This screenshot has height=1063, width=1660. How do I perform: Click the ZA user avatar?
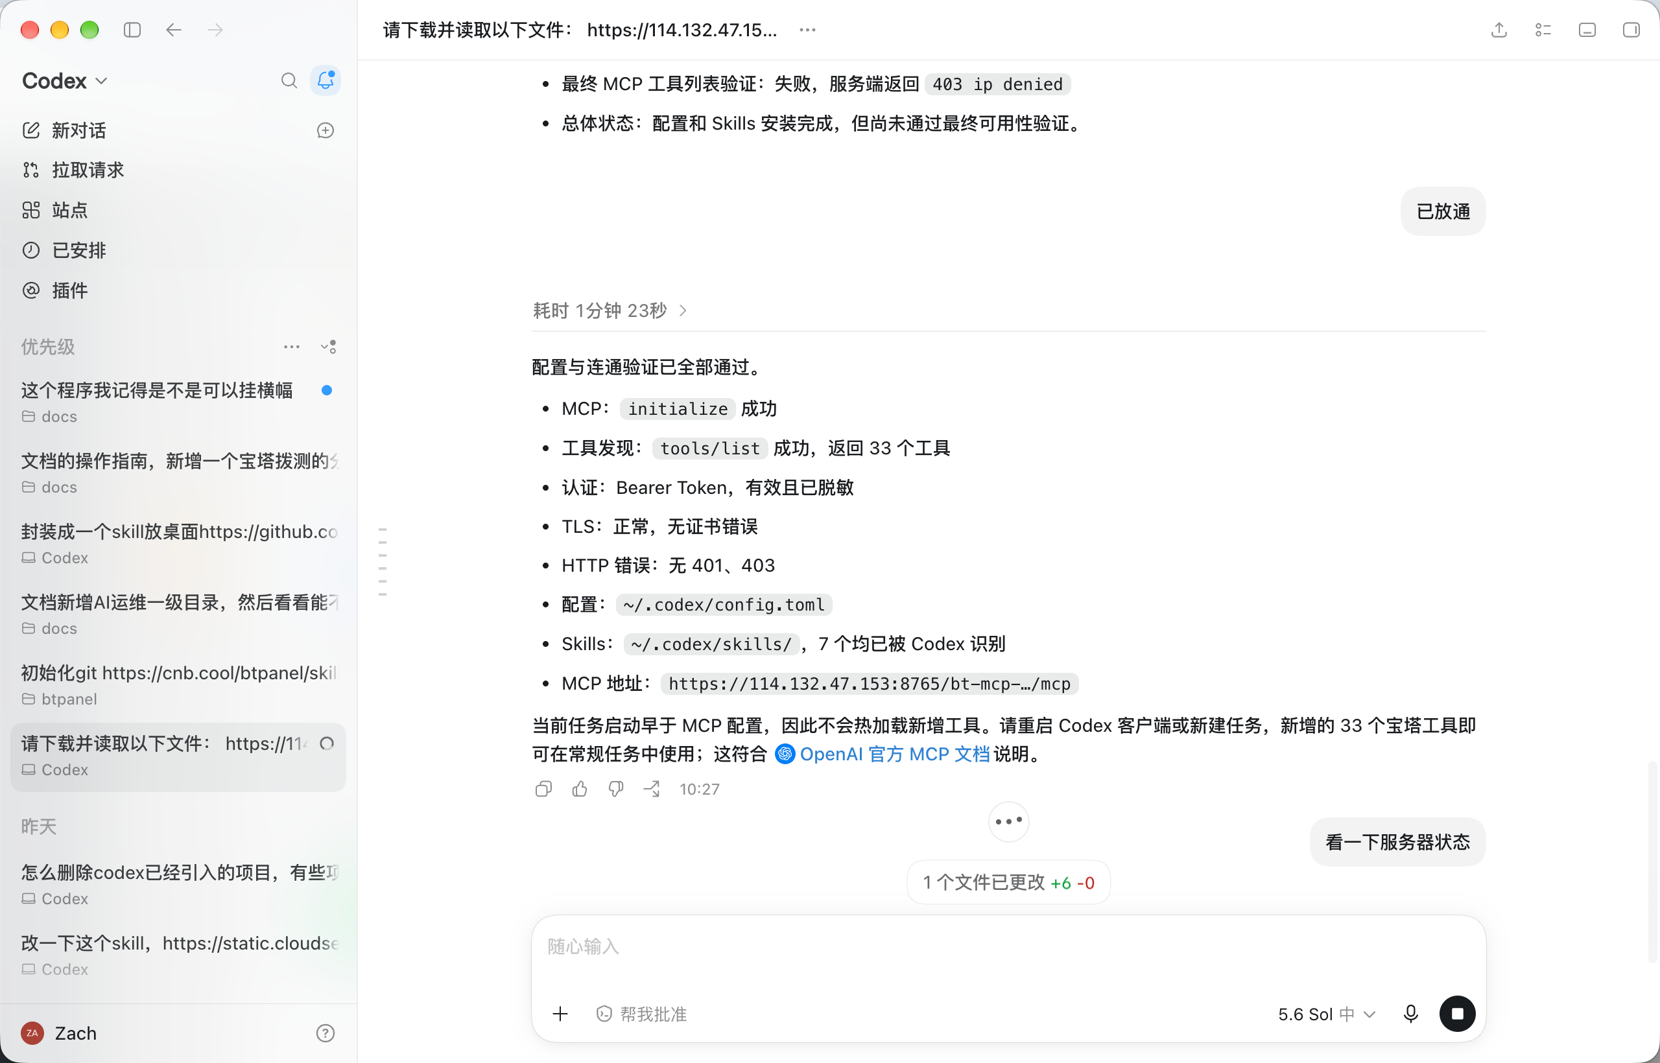pos(32,1033)
